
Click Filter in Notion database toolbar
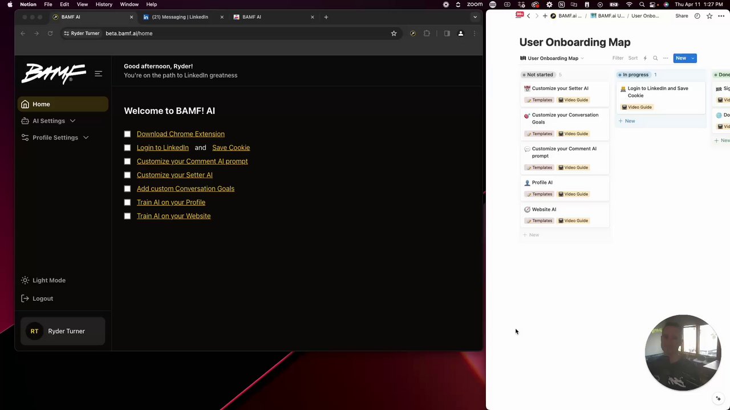(x=618, y=58)
